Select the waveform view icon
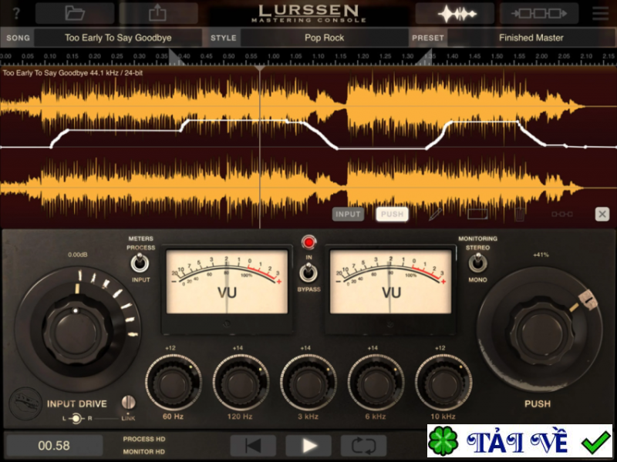617x462 pixels. 454,12
